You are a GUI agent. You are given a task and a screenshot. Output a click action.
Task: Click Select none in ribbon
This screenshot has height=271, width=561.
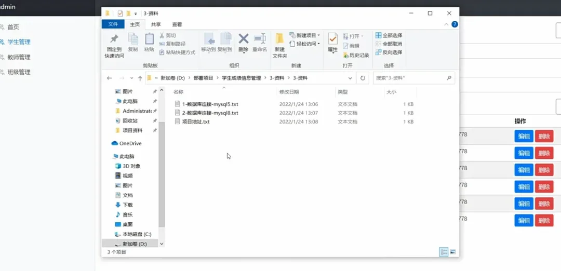coord(389,44)
